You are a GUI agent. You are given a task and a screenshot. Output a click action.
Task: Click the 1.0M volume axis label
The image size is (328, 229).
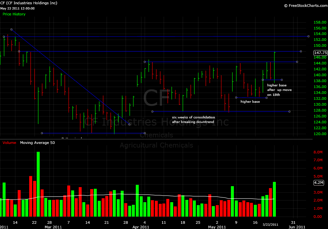(x=318, y=209)
